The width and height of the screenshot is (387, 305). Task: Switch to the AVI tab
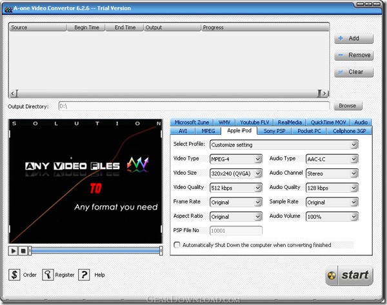[183, 131]
